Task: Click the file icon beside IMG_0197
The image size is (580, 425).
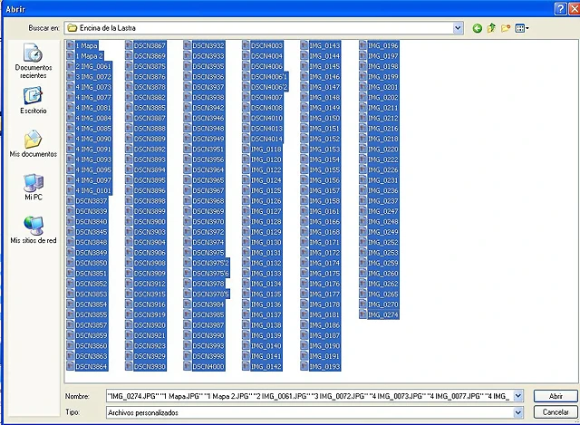Action: tap(362, 55)
